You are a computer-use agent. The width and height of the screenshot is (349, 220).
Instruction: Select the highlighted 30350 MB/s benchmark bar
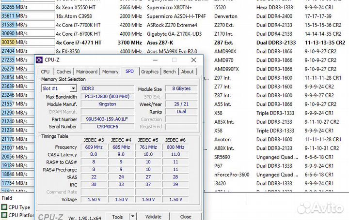pyautogui.click(x=28, y=42)
